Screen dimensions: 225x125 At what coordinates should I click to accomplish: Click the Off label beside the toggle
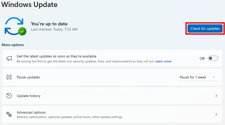point(202,58)
